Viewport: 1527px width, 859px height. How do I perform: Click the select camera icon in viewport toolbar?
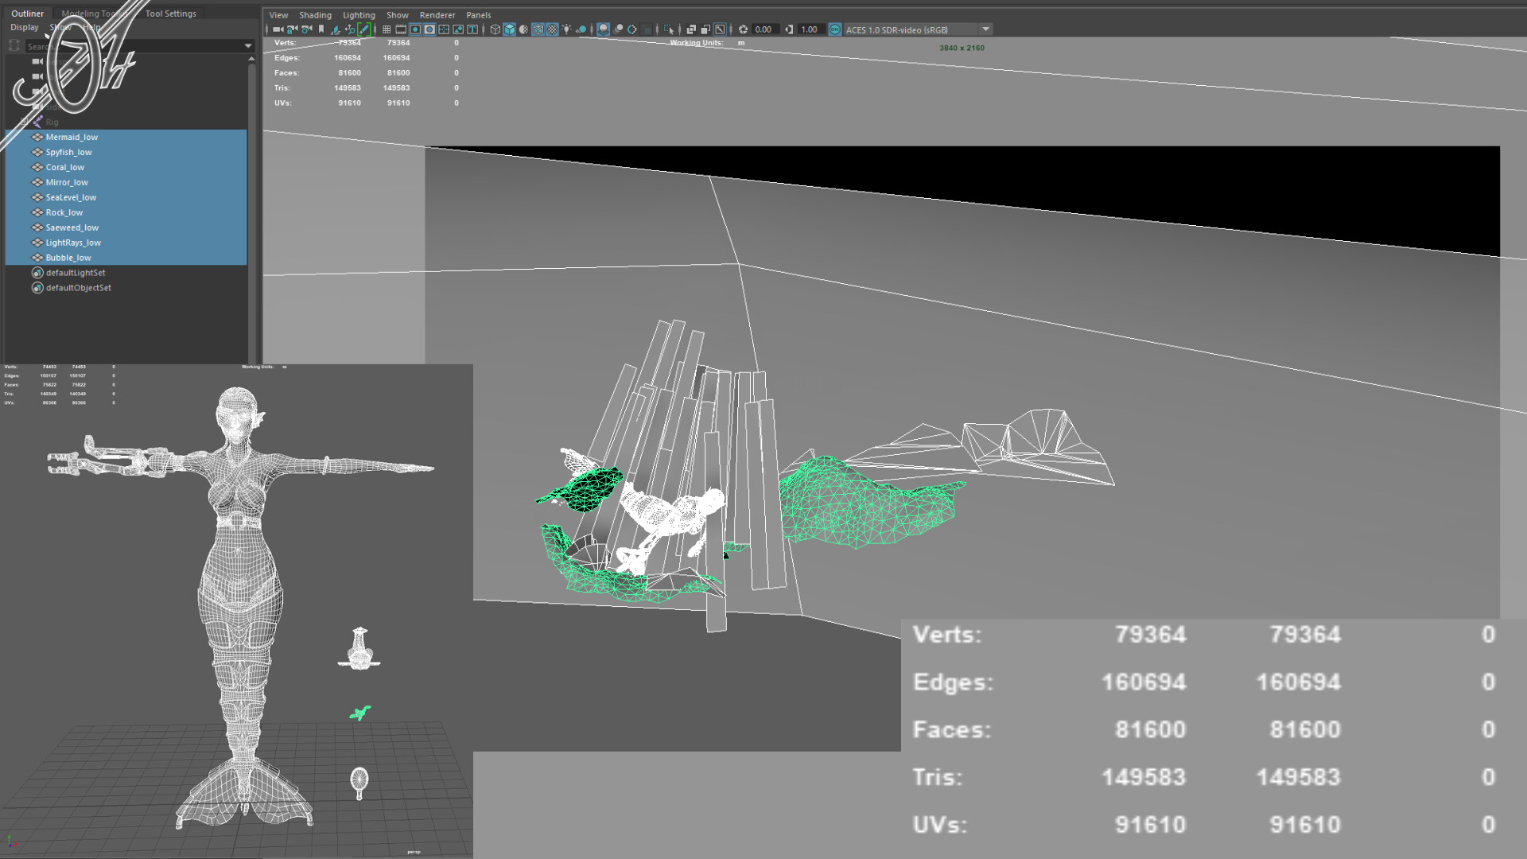278,29
